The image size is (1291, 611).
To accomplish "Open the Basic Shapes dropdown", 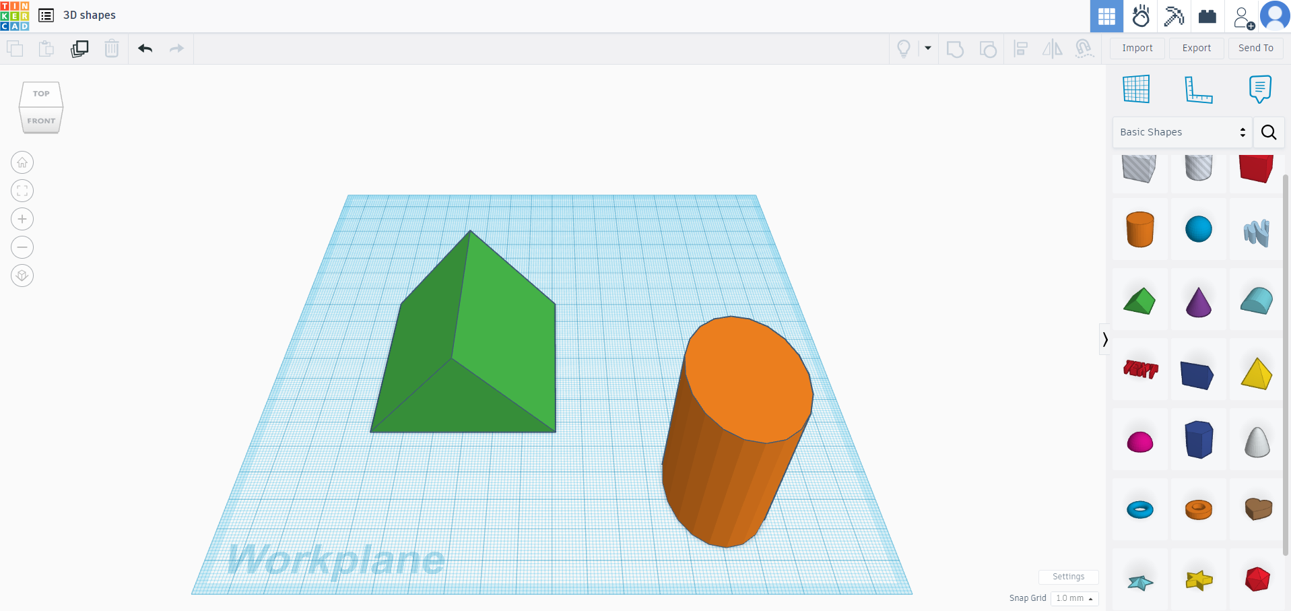I will [x=1182, y=132].
